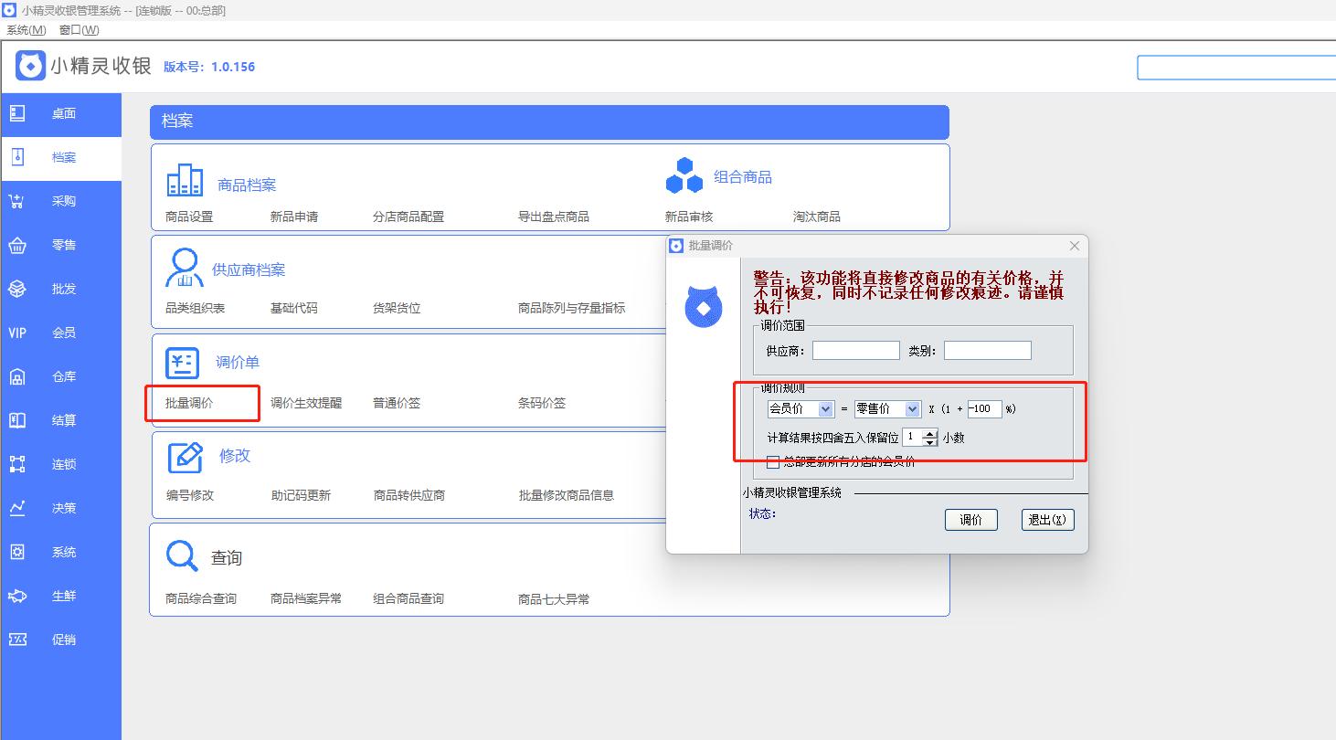
Task: Open the 采购 cart icon in sidebar
Action: click(17, 201)
